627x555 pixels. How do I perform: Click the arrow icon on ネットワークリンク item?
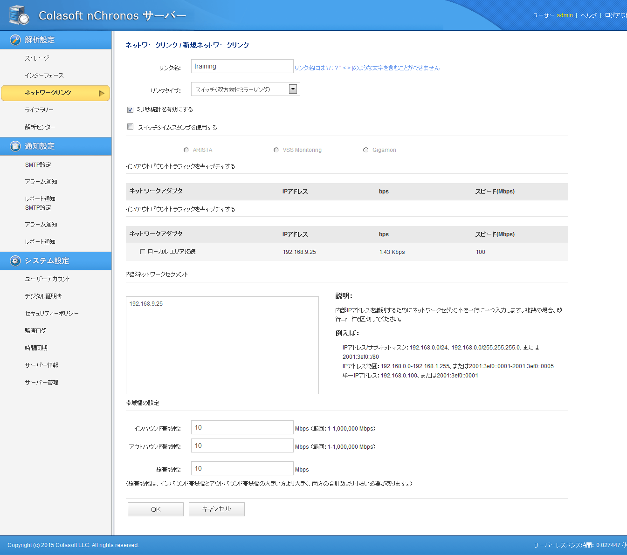(x=101, y=93)
